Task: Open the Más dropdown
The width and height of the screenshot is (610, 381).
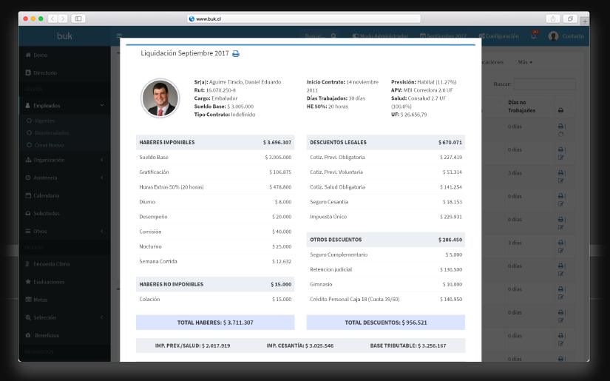Action: (525, 61)
